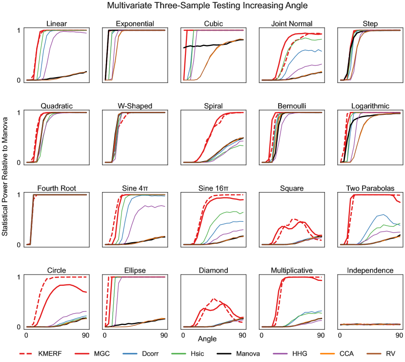The image size is (405, 362).
Task: Click the Statistical Power y-axis label
Action: [x=5, y=177]
